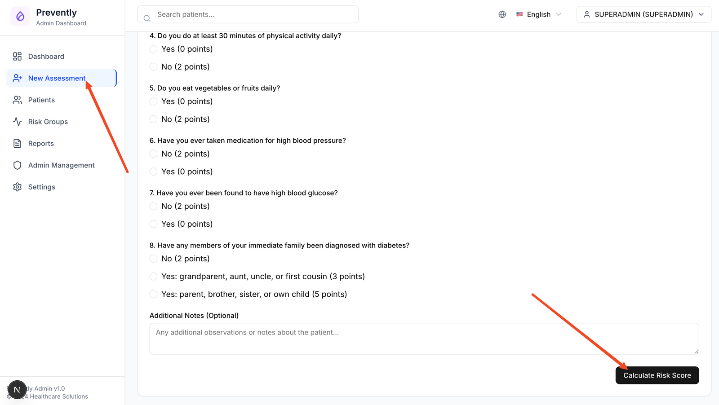Click the Prevently droplet logo icon

click(x=20, y=17)
